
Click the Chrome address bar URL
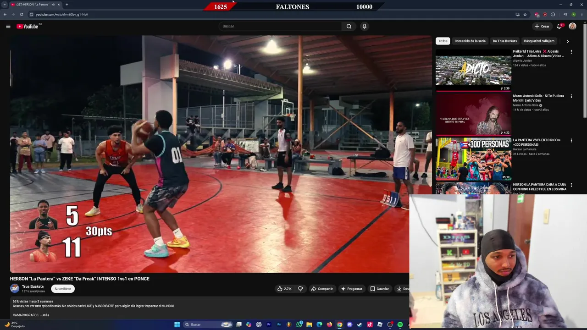[62, 14]
